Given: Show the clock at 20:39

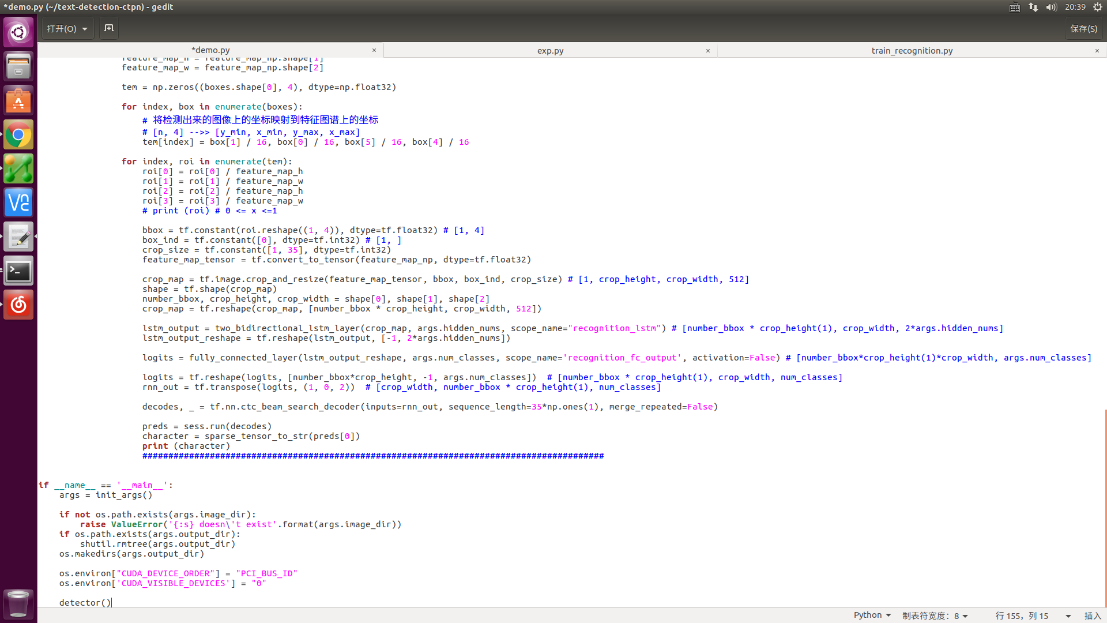Looking at the screenshot, I should pos(1075,7).
